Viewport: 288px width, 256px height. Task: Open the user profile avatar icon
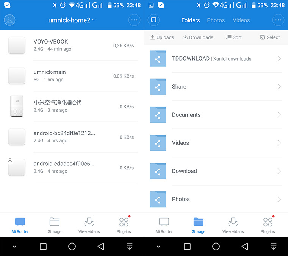click(x=9, y=20)
